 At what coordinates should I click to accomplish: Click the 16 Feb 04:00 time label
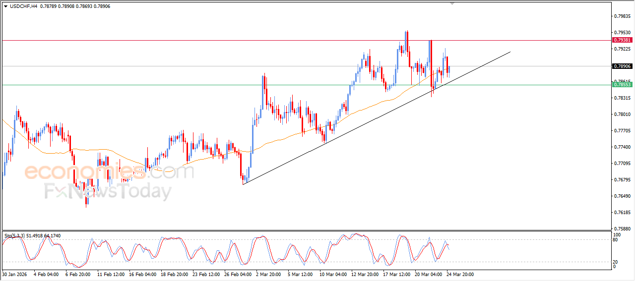142,274
